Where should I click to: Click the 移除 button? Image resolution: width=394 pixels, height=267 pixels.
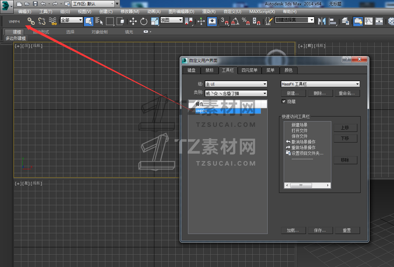coord(345,160)
